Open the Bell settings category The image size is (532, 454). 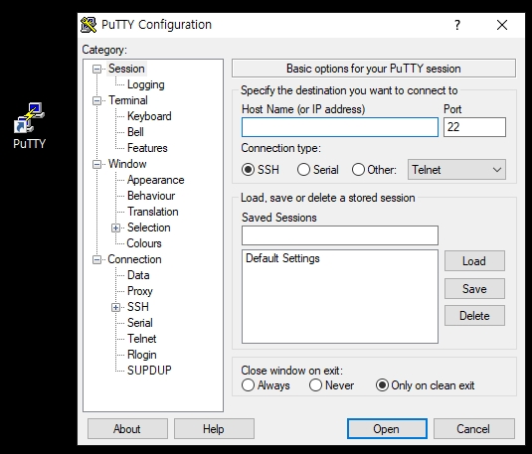point(135,132)
